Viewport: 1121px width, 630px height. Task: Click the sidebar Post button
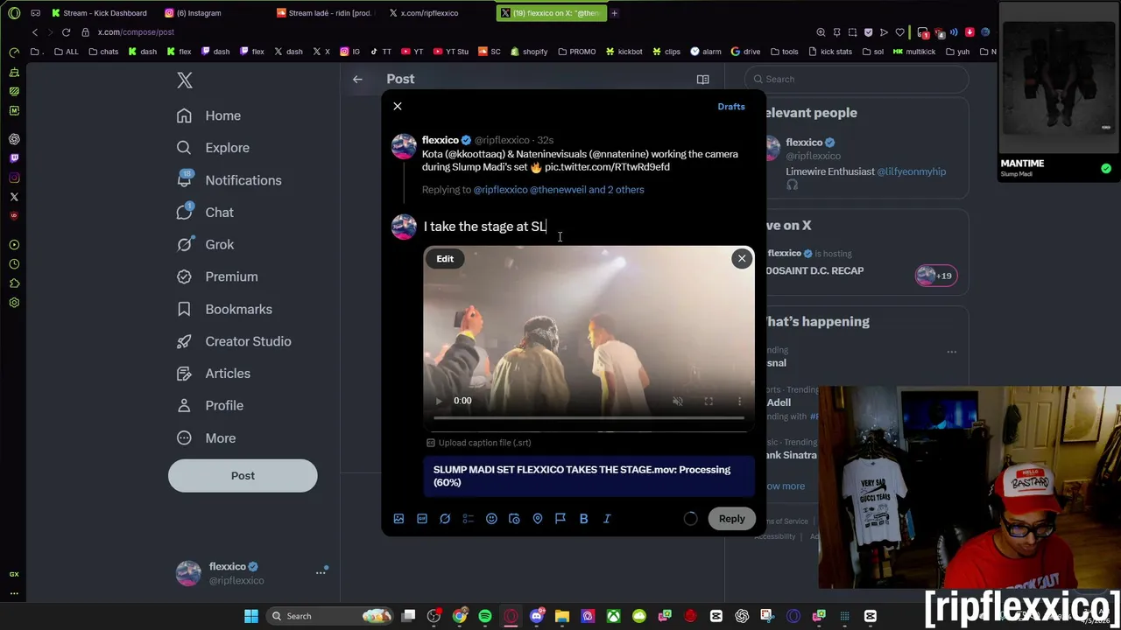click(x=243, y=476)
